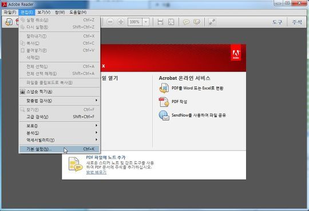The image size is (309, 211).
Task: Open the zoom percentage dropdown arrow
Action: coord(146,22)
